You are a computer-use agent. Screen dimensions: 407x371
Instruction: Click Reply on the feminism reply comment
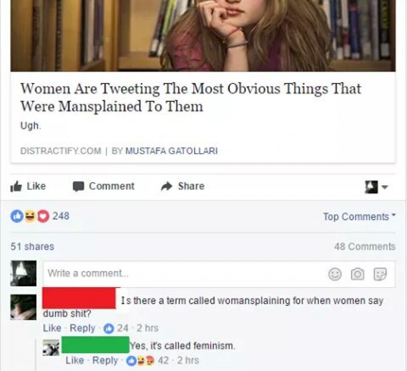click(105, 360)
